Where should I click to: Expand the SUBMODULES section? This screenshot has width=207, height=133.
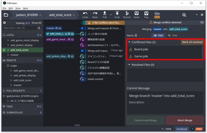23,112
